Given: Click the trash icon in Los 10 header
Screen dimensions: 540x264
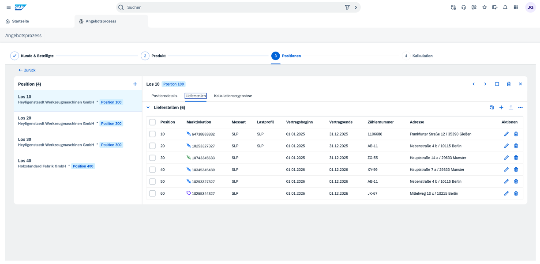Looking at the screenshot, I should tap(509, 84).
